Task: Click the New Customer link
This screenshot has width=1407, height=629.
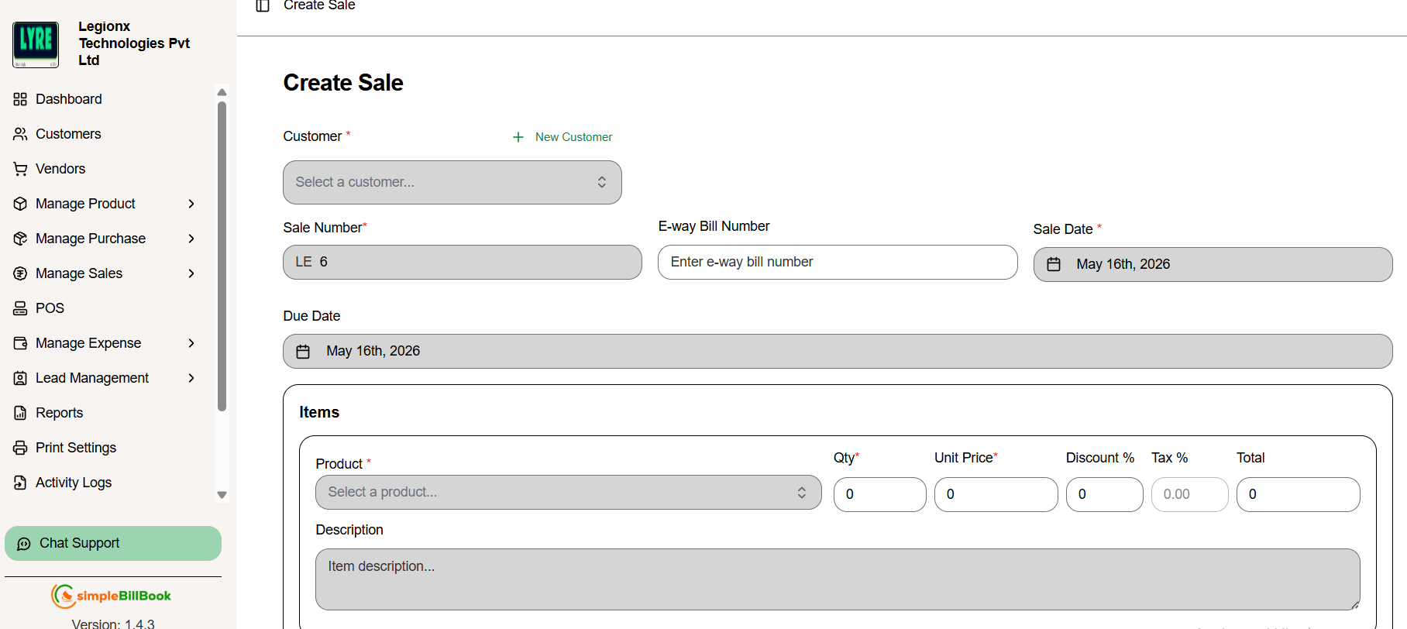Action: (x=573, y=137)
